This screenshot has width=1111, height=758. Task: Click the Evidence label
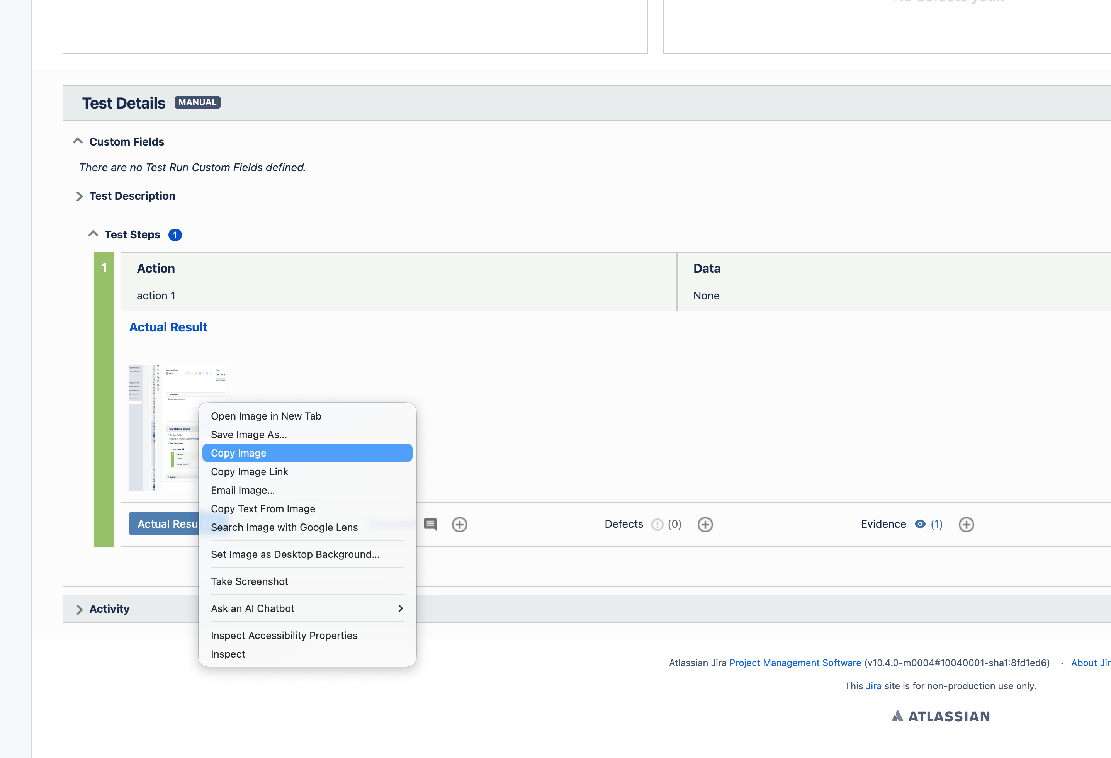pos(883,524)
